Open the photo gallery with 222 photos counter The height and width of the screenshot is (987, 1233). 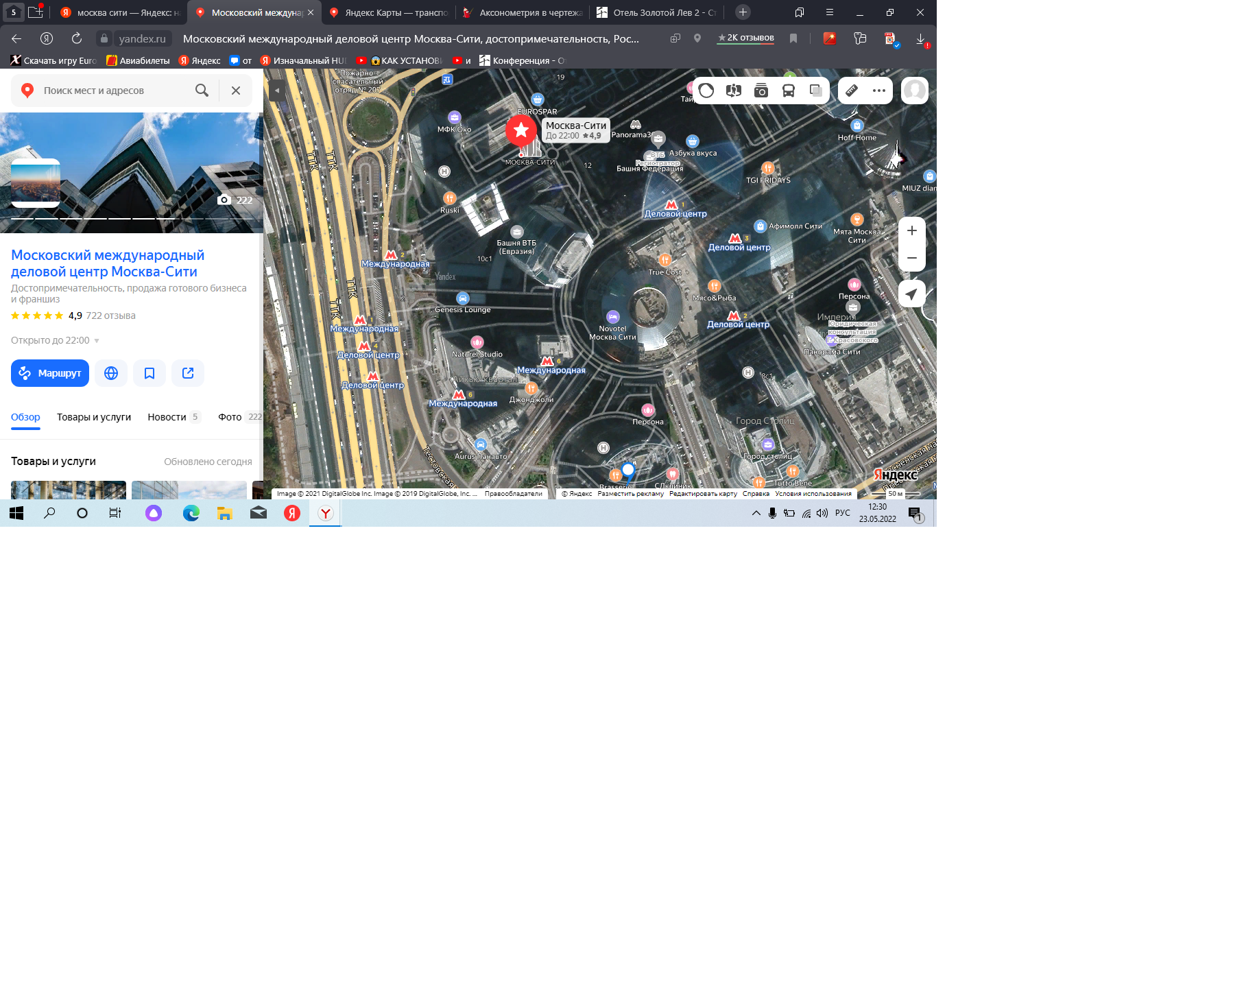click(235, 200)
